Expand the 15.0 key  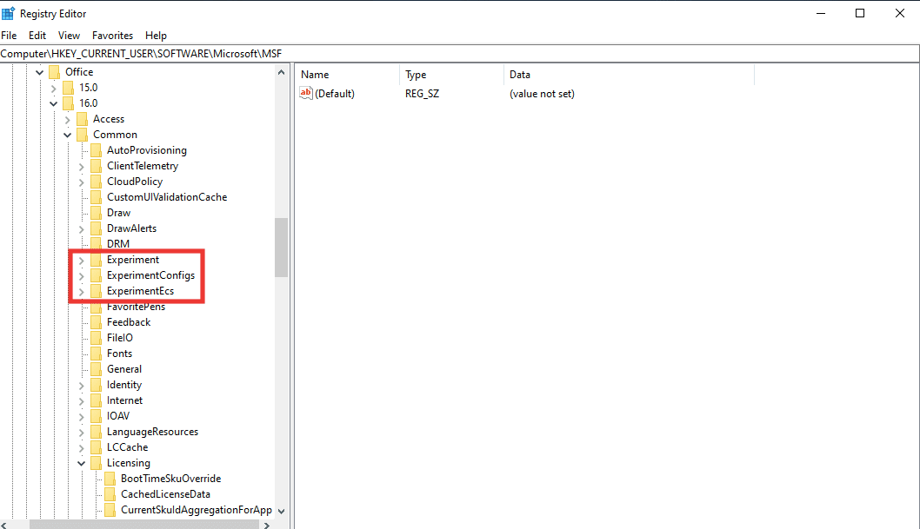[53, 89]
